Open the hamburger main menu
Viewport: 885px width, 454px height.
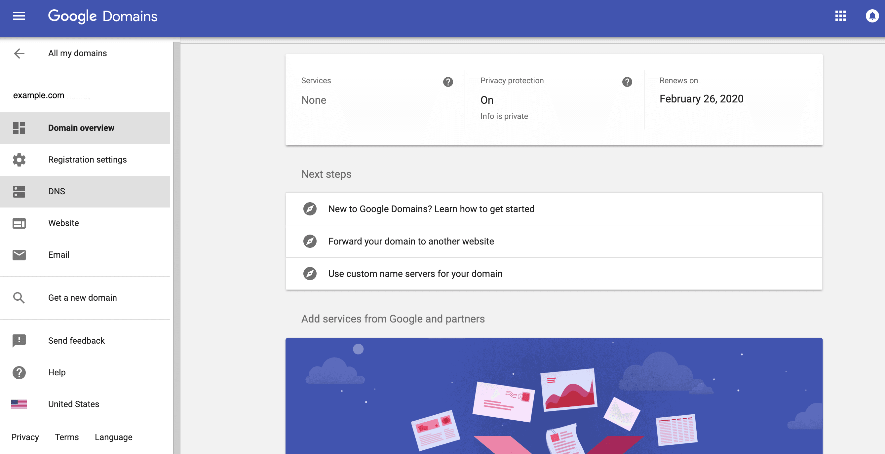[x=19, y=16]
